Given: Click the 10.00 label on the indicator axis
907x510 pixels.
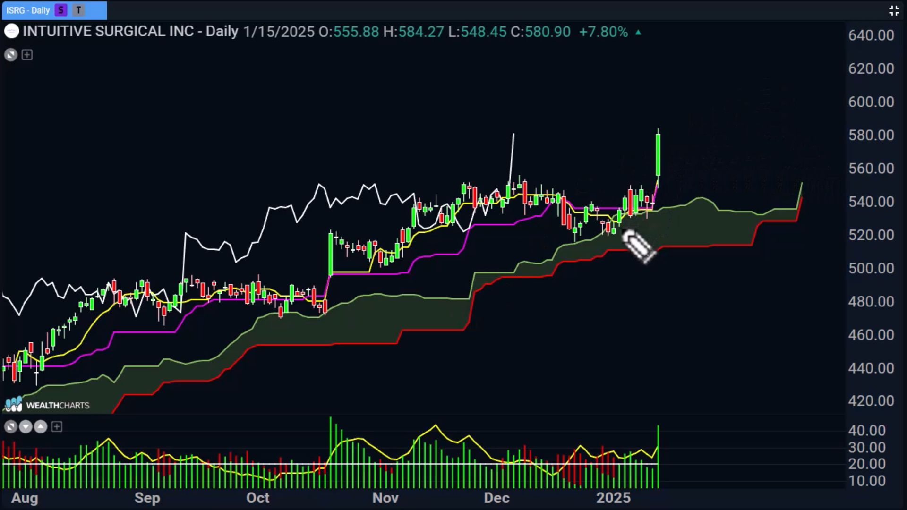Looking at the screenshot, I should pos(867,481).
